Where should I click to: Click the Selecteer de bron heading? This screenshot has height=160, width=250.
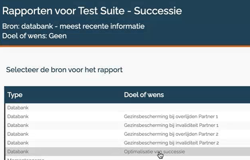click(x=64, y=70)
